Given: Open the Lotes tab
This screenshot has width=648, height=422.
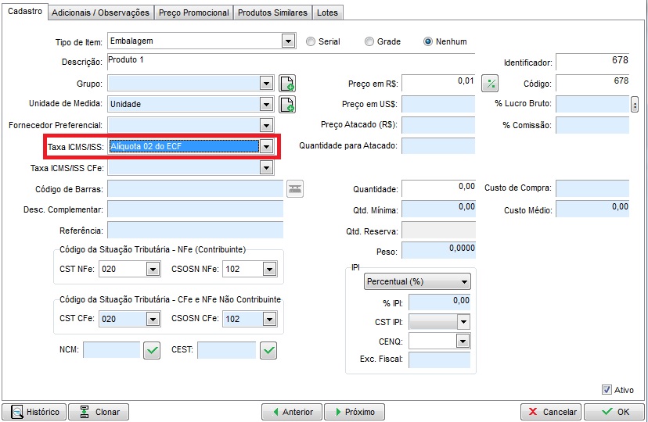Looking at the screenshot, I should click(x=328, y=13).
